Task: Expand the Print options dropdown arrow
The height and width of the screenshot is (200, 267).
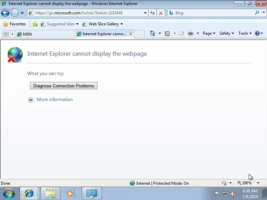Action: (198, 33)
